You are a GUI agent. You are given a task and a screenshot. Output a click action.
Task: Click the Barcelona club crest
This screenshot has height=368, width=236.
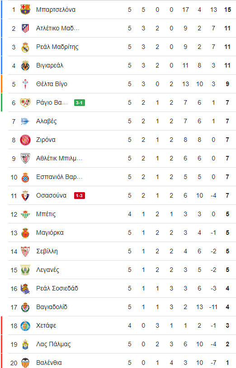25,10
